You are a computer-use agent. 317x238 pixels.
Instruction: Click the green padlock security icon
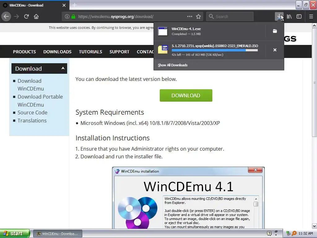73,17
